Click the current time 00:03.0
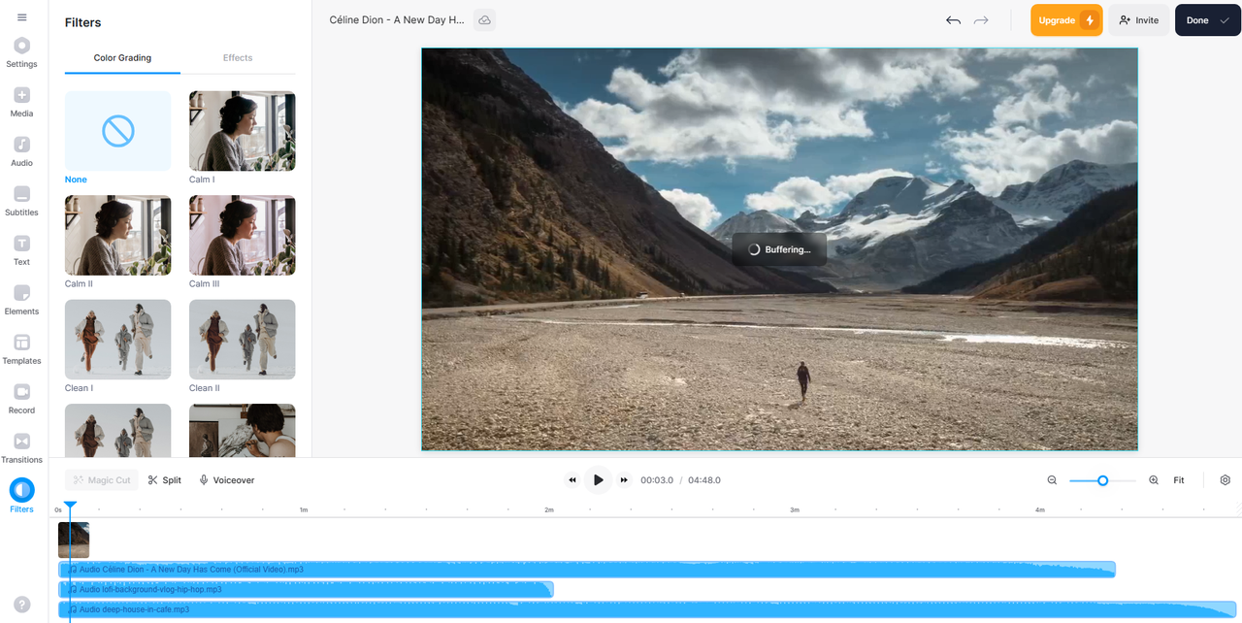Image resolution: width=1242 pixels, height=623 pixels. (657, 480)
